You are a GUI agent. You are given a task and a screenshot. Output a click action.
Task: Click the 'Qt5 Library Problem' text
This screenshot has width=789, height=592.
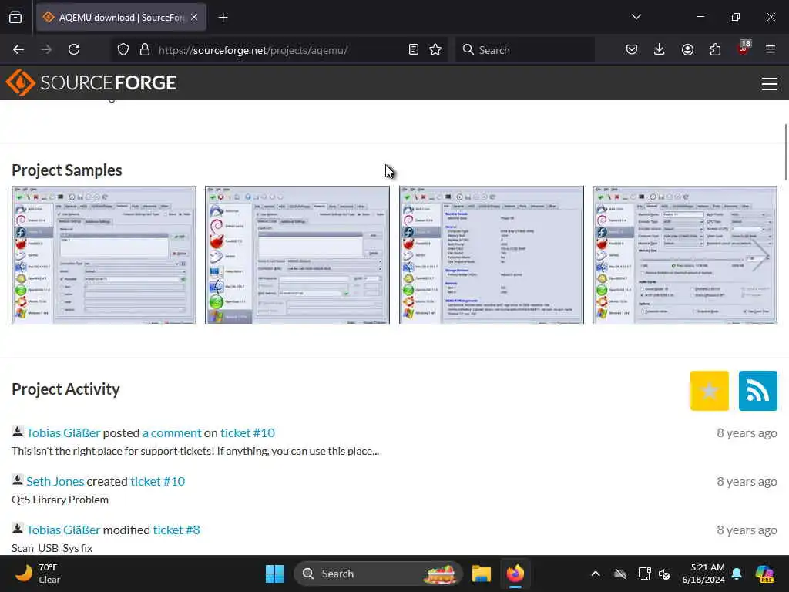coord(60,499)
